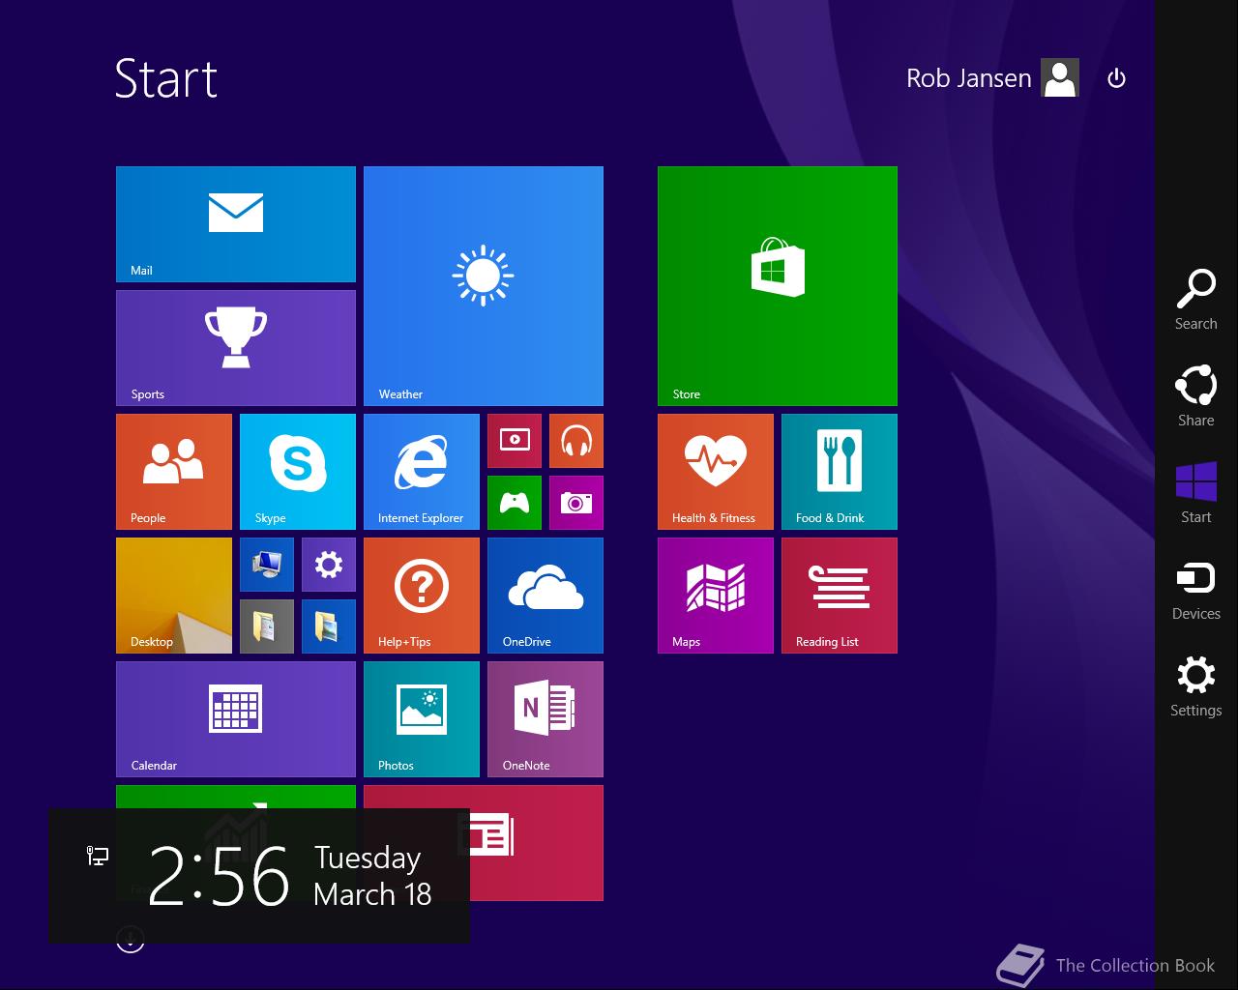Click the network status icon near the clock
The width and height of the screenshot is (1238, 990).
[x=98, y=856]
